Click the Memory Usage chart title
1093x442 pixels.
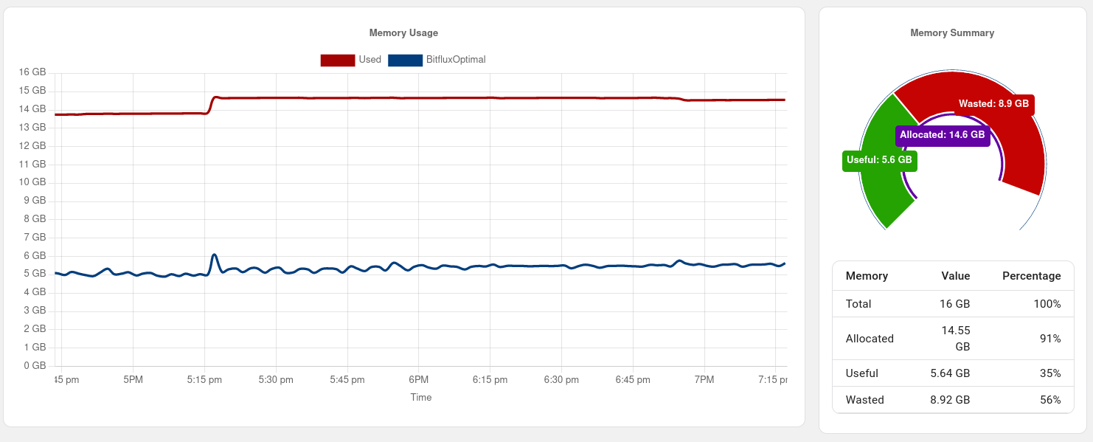click(403, 33)
